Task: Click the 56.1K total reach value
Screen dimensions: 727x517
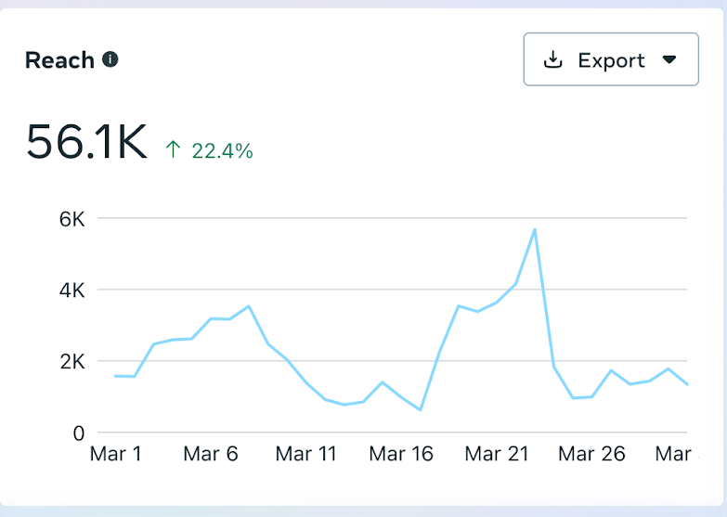Action: [86, 142]
